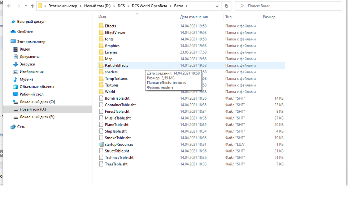Image resolution: width=361 pixels, height=203 pixels.
Task: Select the Graphics folder icon
Action: point(101,46)
